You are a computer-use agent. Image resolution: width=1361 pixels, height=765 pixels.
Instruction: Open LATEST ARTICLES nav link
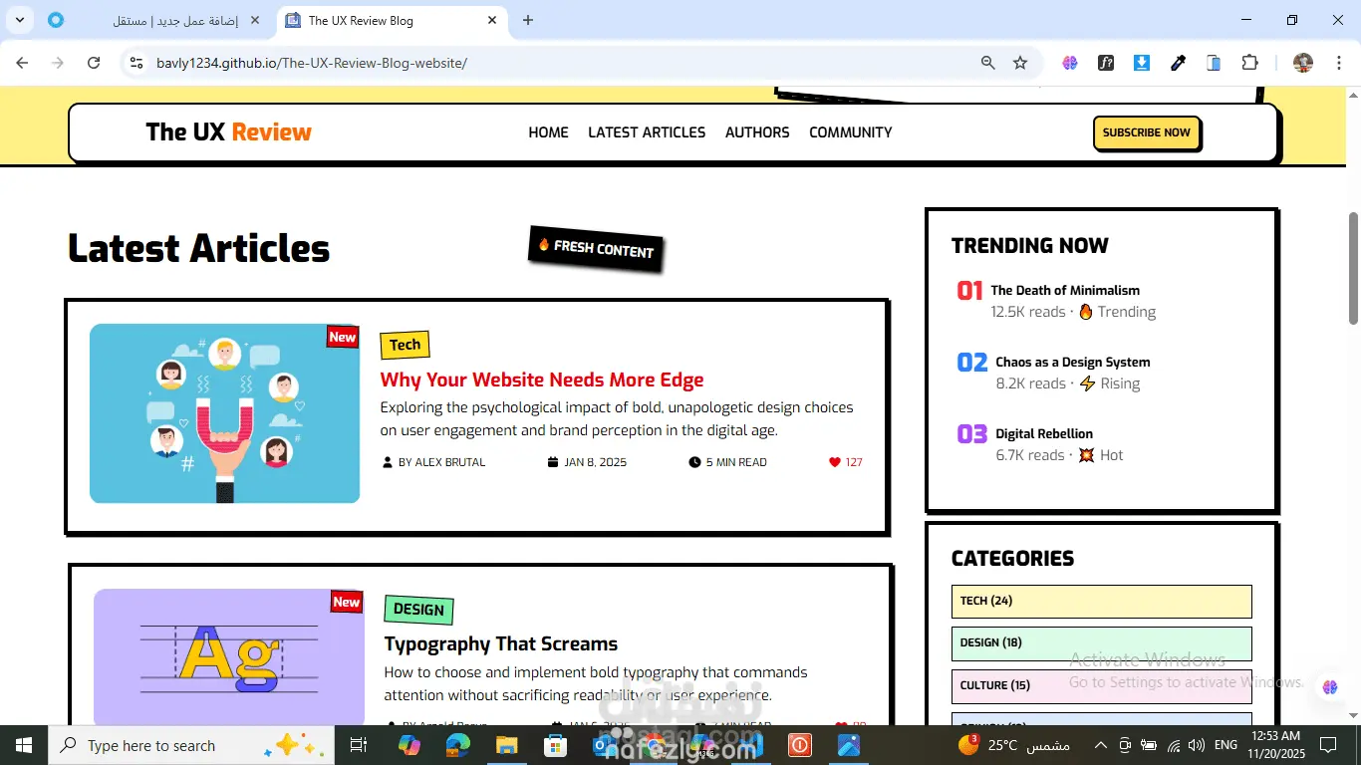647,132
